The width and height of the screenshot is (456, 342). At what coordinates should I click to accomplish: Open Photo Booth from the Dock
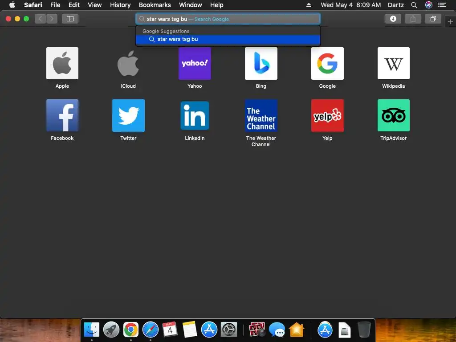(257, 330)
